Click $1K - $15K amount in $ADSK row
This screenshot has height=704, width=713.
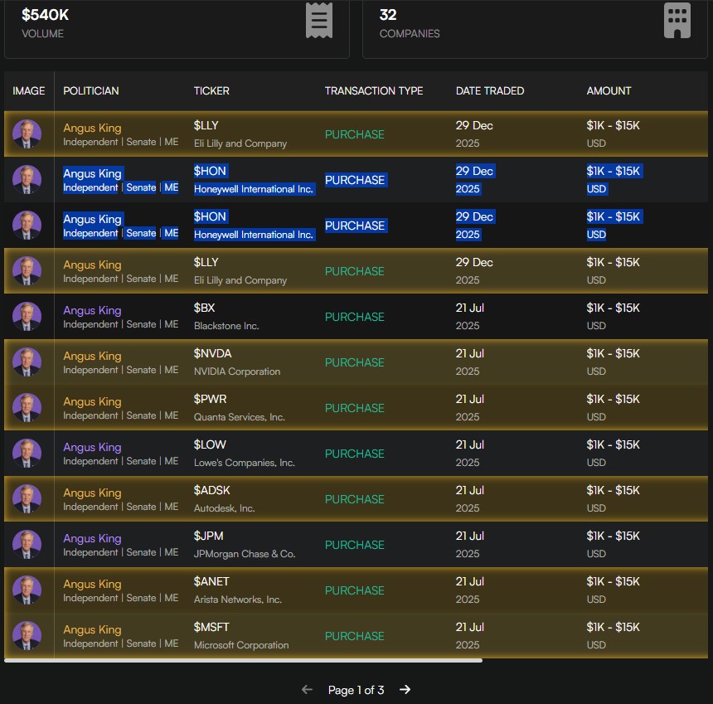[x=613, y=490]
